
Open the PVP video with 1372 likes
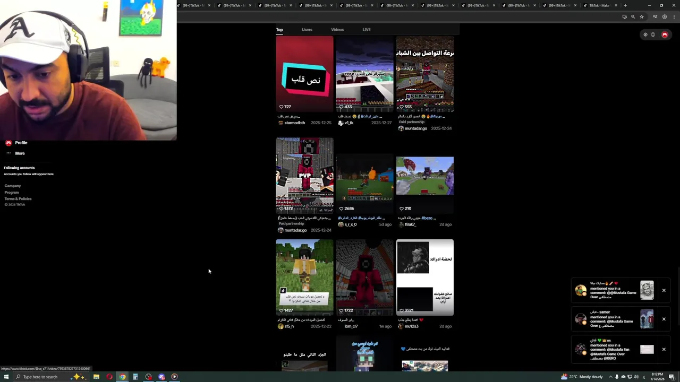(x=304, y=176)
